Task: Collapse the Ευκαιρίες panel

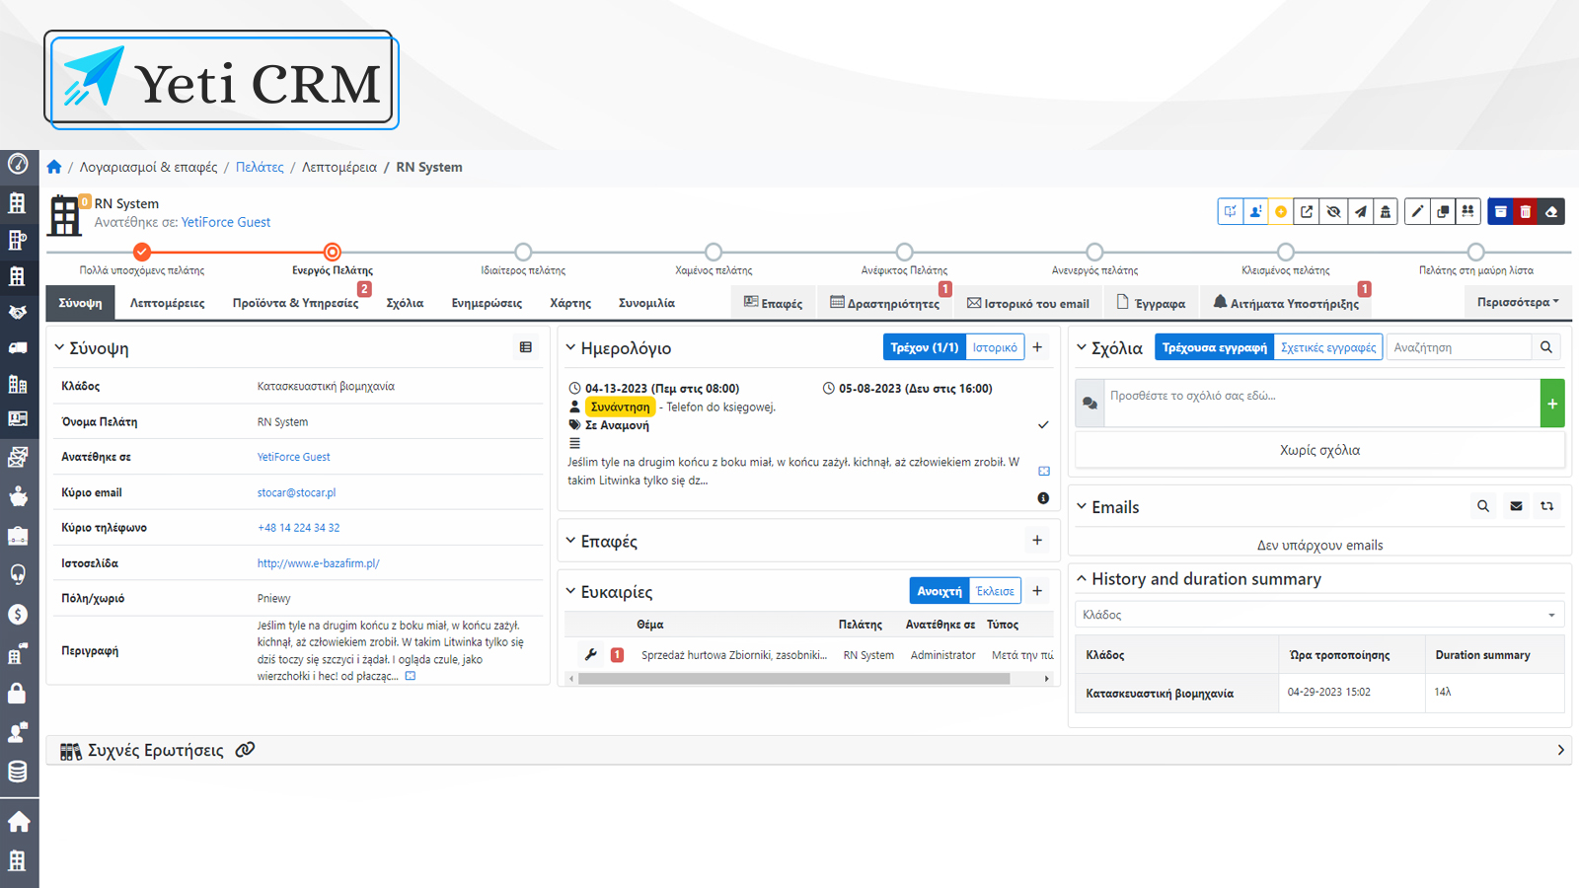Action: 570,591
